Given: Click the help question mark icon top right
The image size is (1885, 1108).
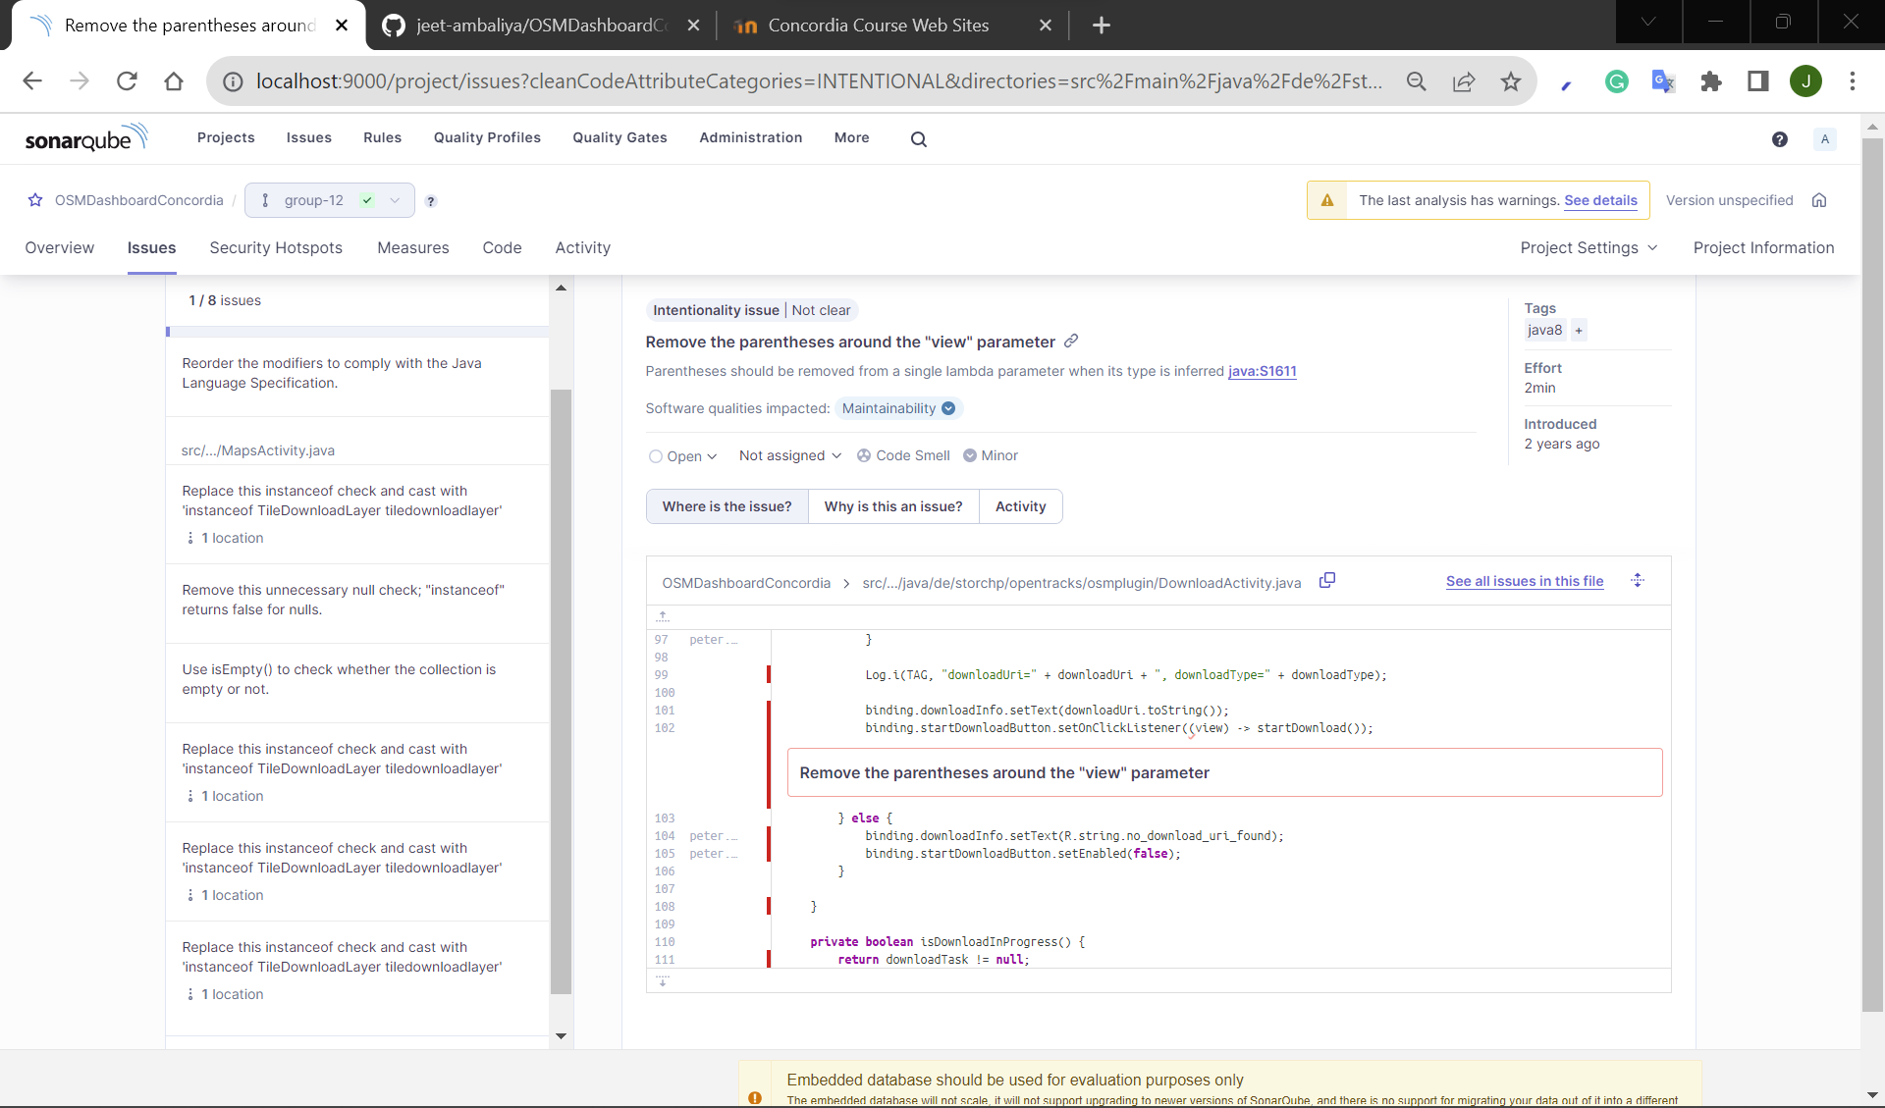Looking at the screenshot, I should (x=1780, y=139).
